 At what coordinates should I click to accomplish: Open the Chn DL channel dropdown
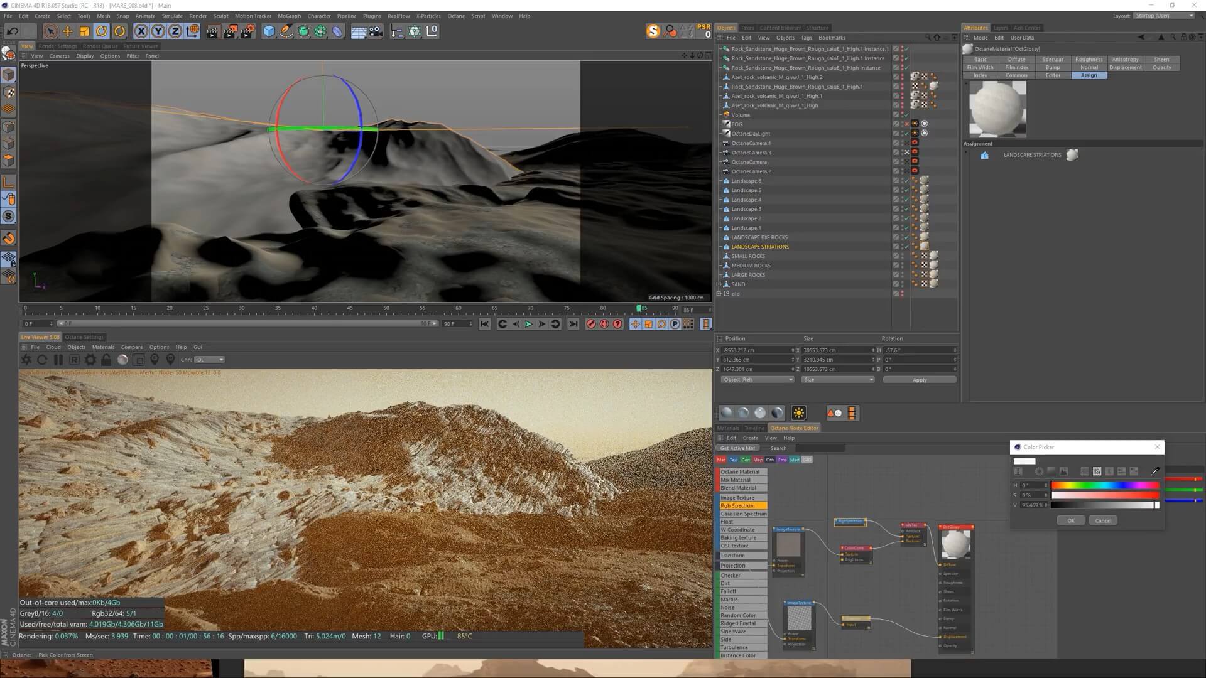click(x=209, y=360)
